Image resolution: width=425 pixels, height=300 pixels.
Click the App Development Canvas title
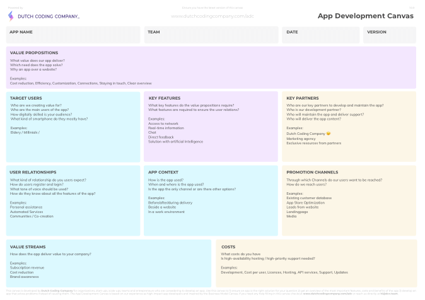(x=365, y=16)
